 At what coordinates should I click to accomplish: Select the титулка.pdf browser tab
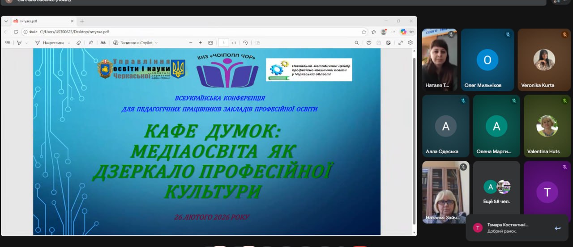[x=40, y=21]
